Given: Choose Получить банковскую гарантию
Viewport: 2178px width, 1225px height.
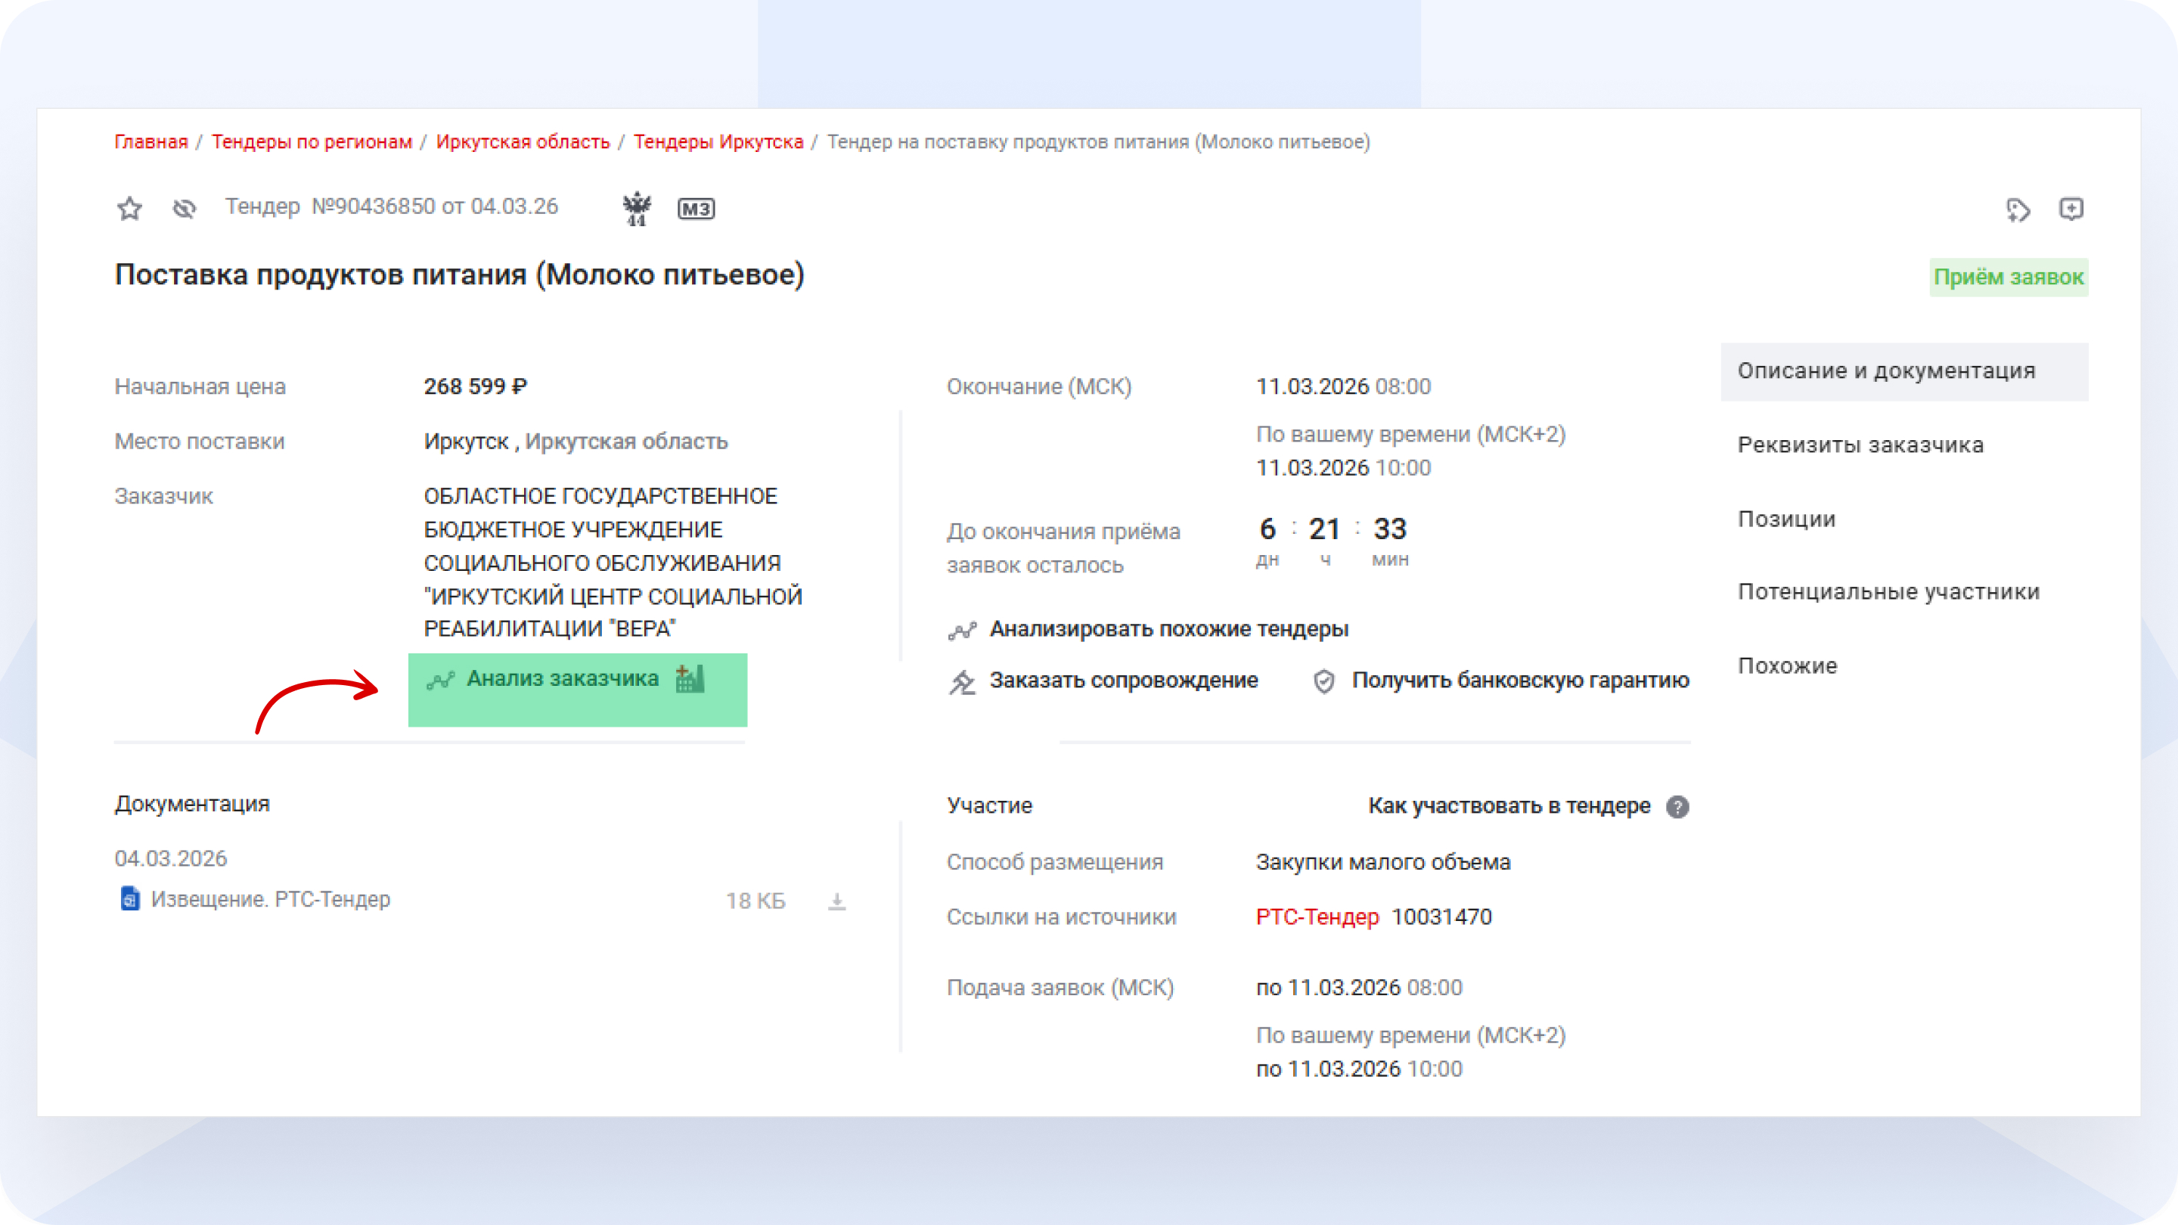Looking at the screenshot, I should (x=1519, y=680).
